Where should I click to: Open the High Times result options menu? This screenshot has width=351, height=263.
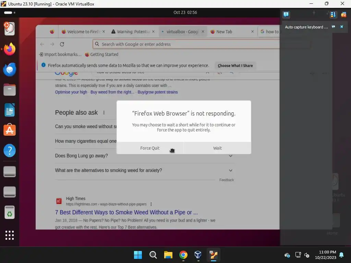(151, 204)
